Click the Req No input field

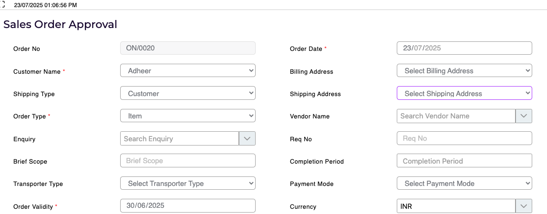[x=464, y=138]
